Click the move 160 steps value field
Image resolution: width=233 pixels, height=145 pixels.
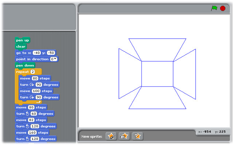coord(32,133)
